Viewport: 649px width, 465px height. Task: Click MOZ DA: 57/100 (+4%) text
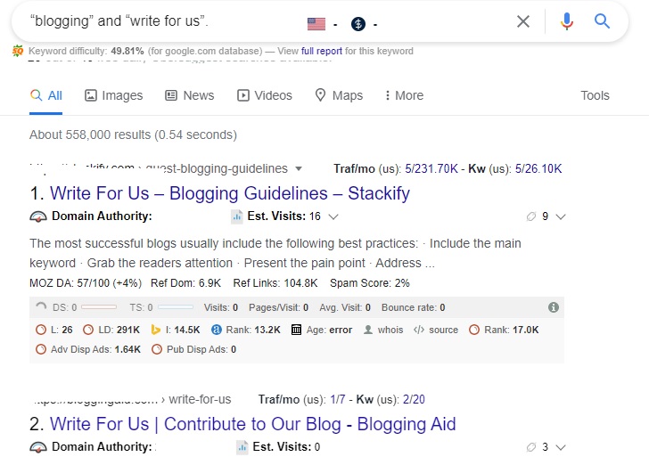(x=86, y=283)
